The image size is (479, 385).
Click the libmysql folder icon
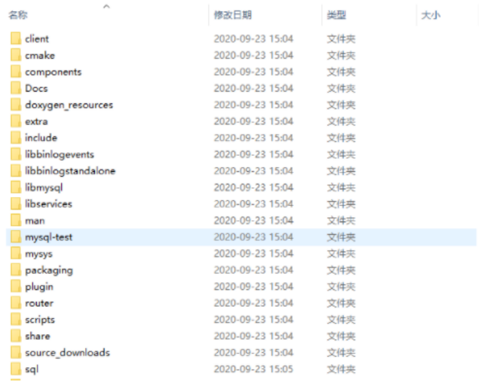pos(15,187)
